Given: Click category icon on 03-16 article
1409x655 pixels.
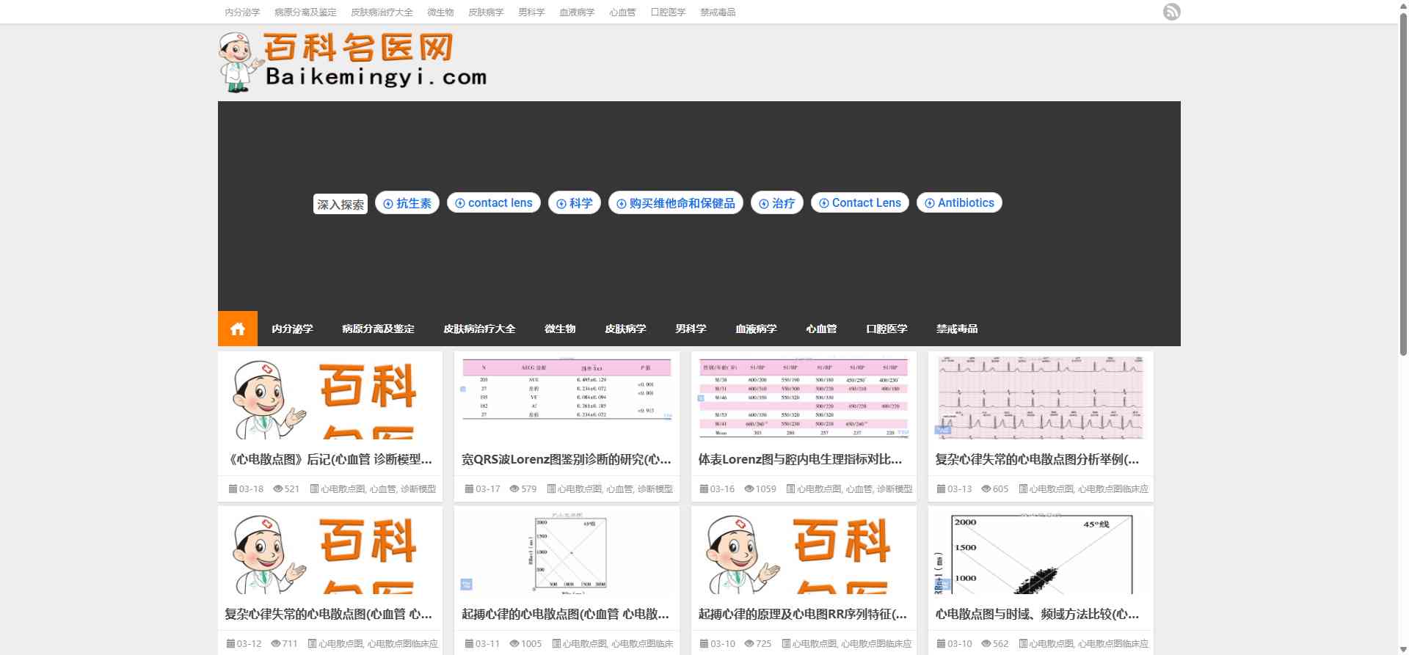Looking at the screenshot, I should (790, 489).
